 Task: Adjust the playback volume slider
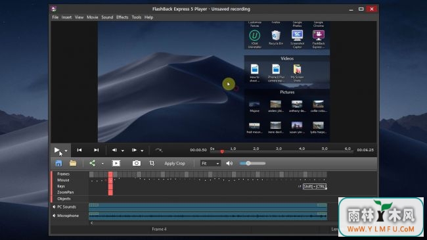click(252, 163)
